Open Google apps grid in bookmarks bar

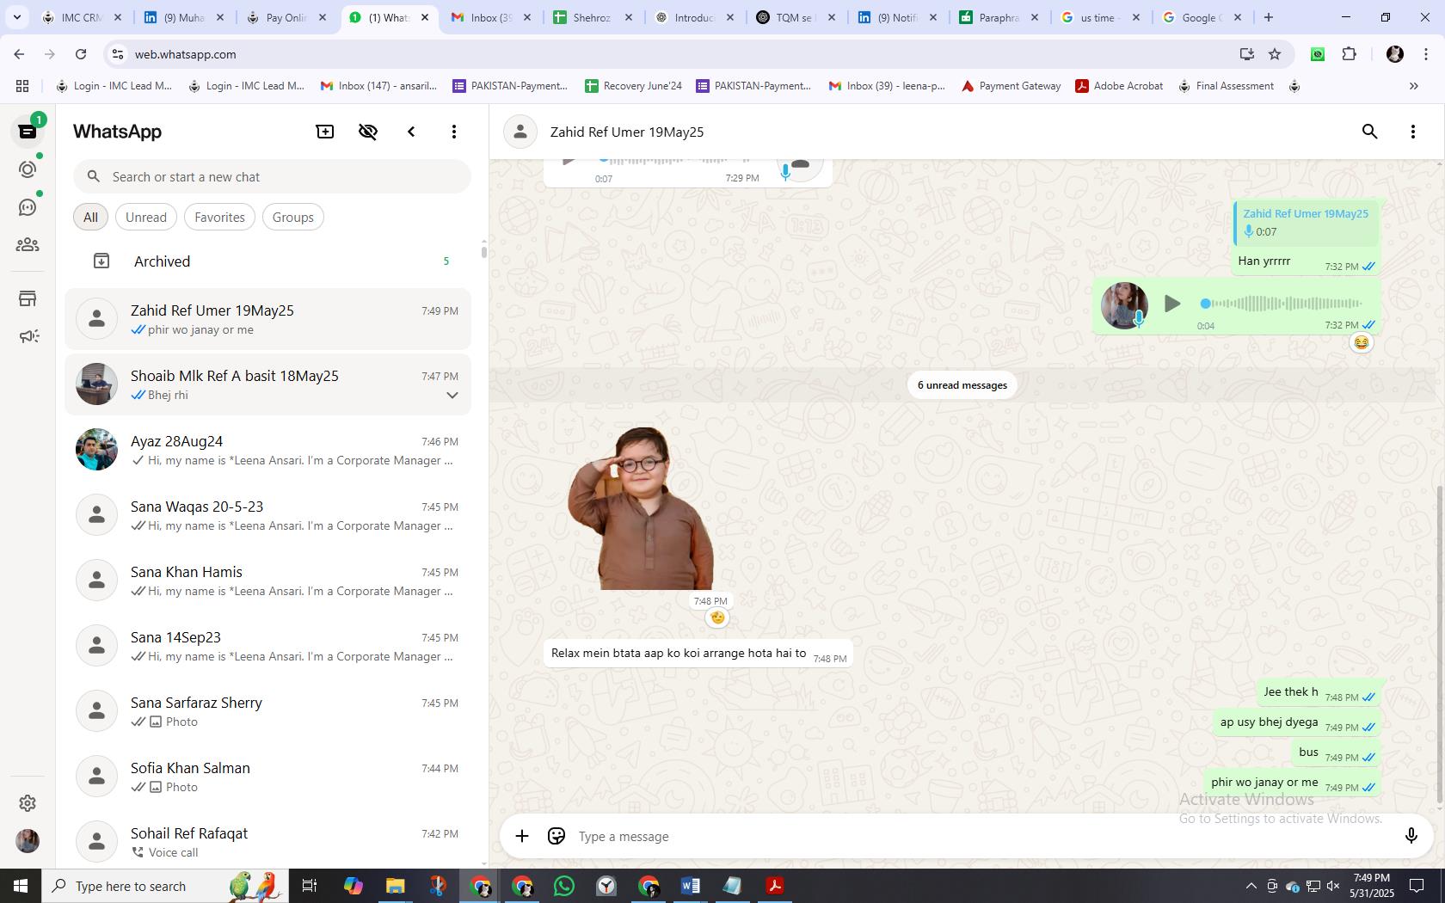coord(22,86)
